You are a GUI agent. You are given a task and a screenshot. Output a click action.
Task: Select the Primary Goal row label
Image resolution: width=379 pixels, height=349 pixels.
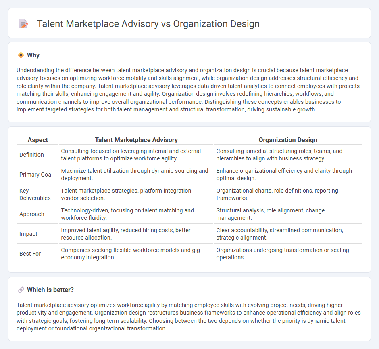35,174
